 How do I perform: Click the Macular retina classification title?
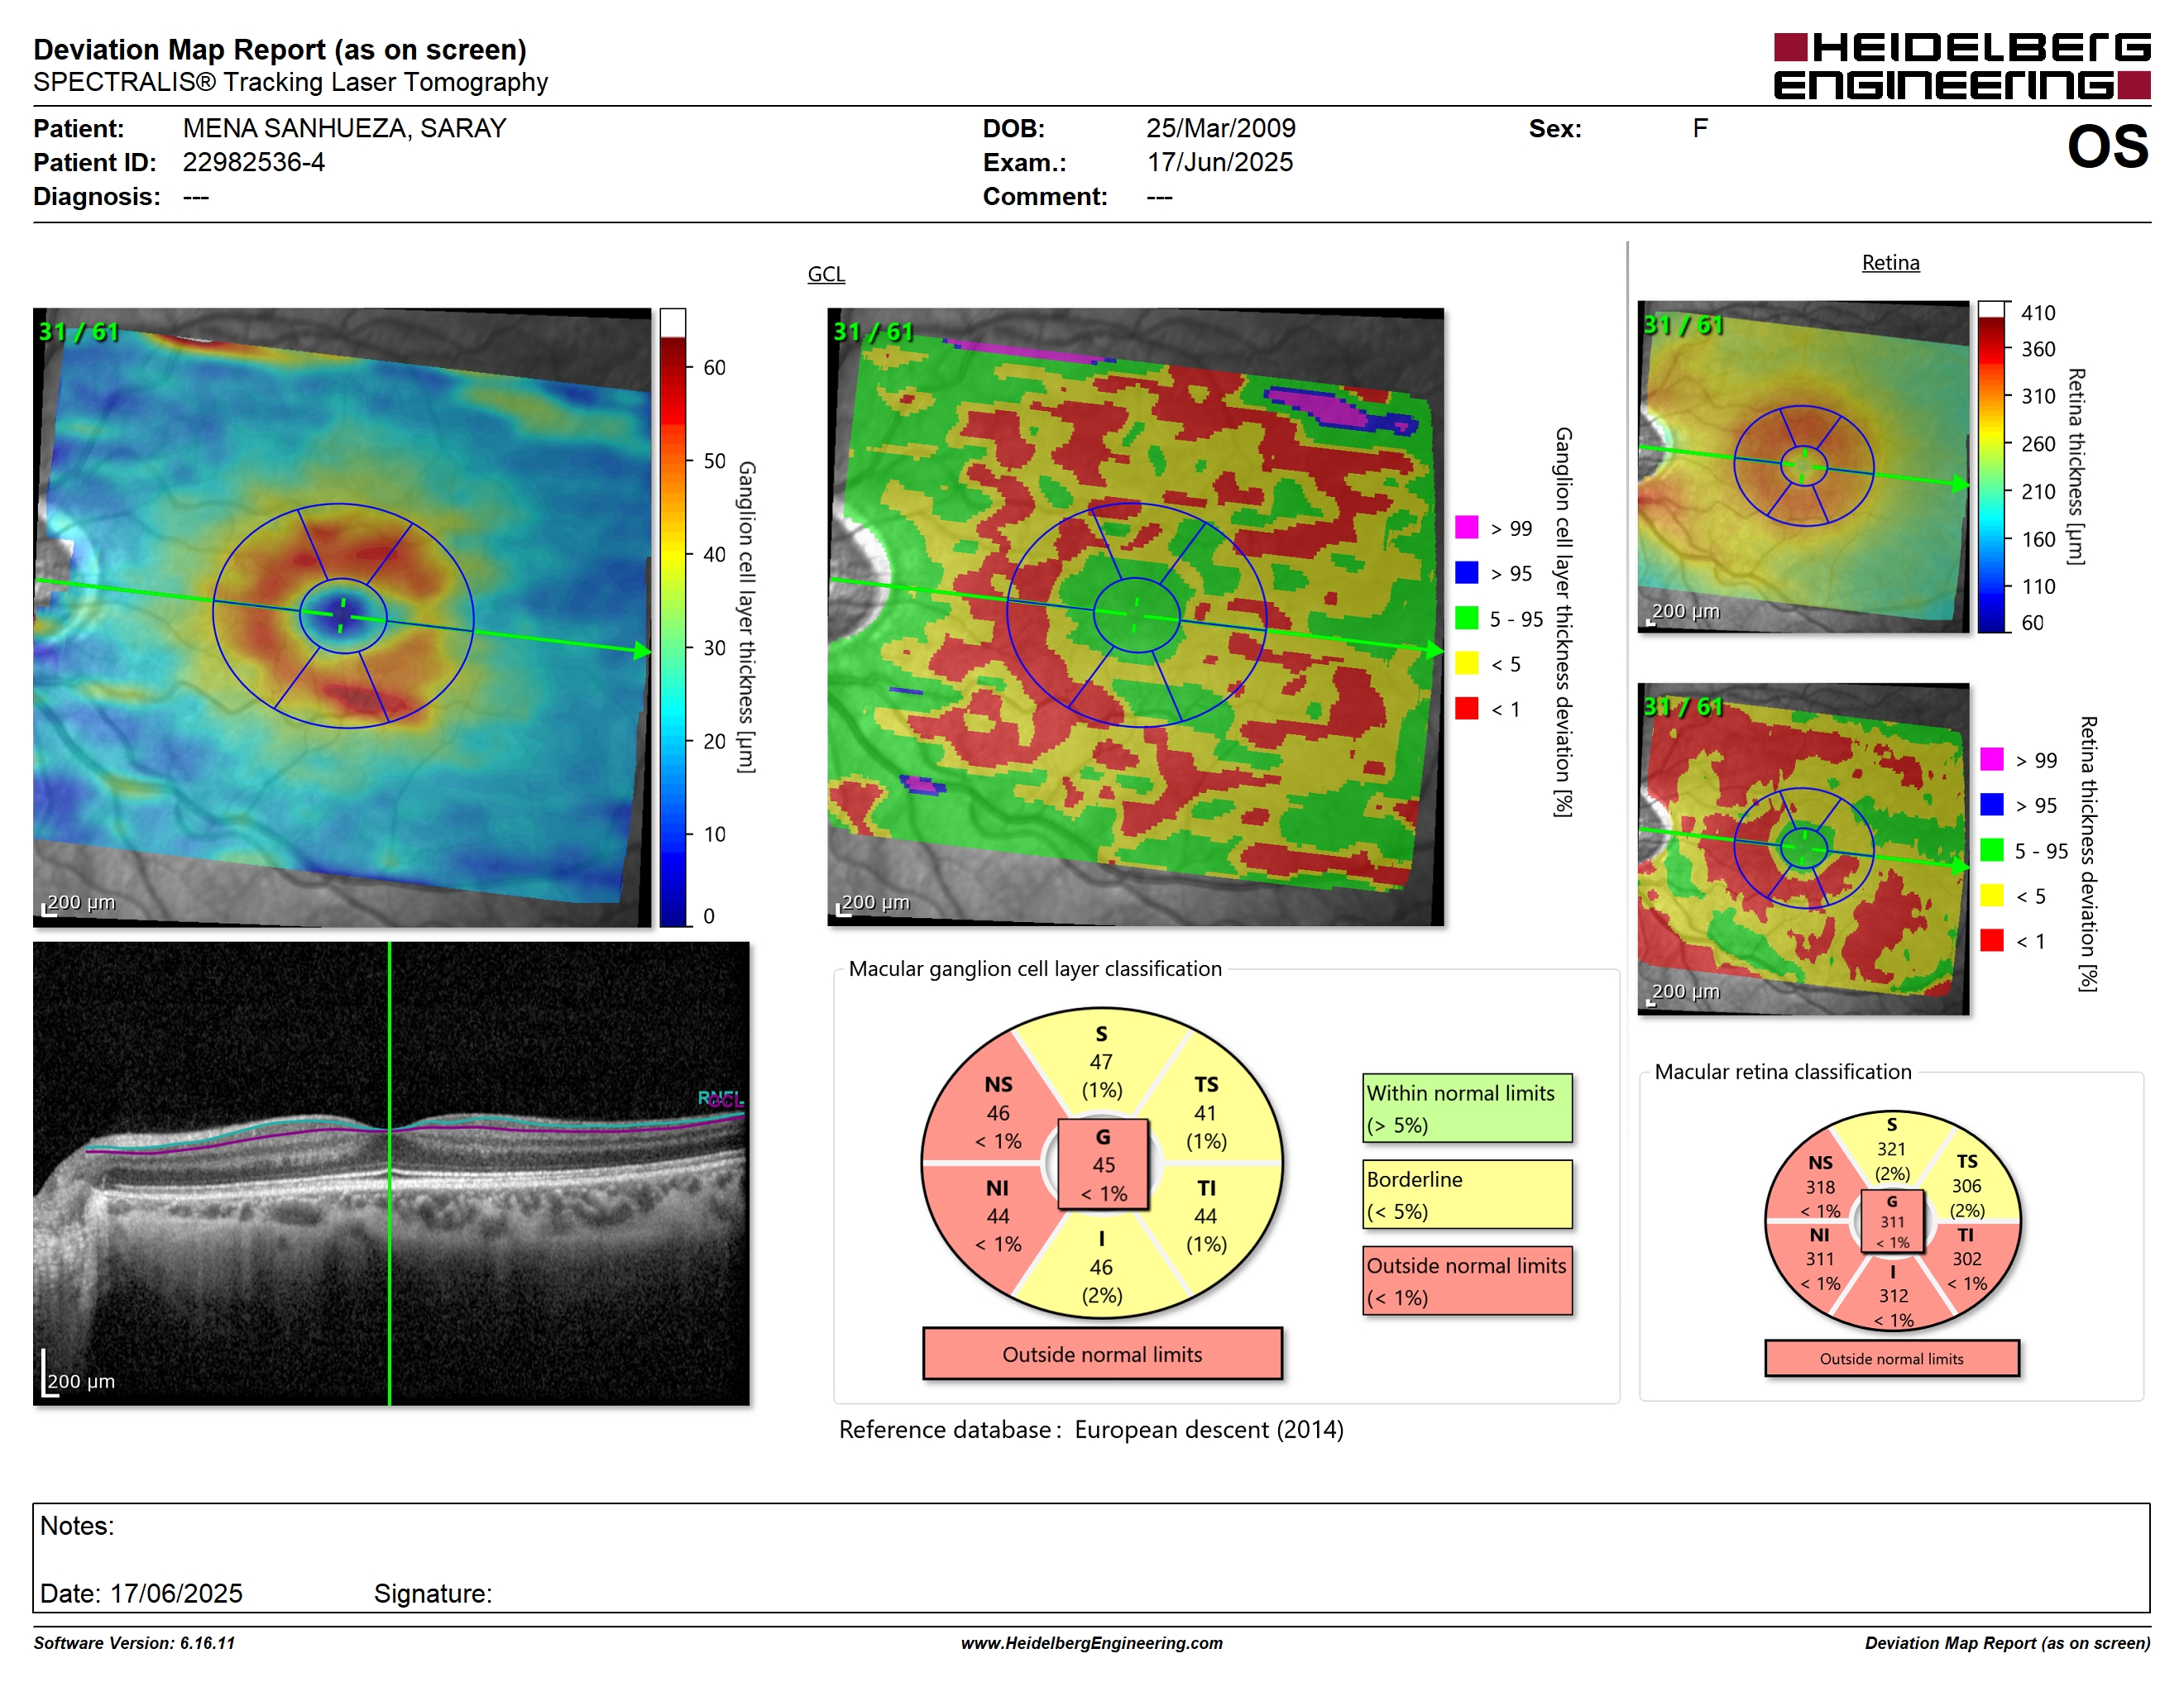tap(1782, 1073)
